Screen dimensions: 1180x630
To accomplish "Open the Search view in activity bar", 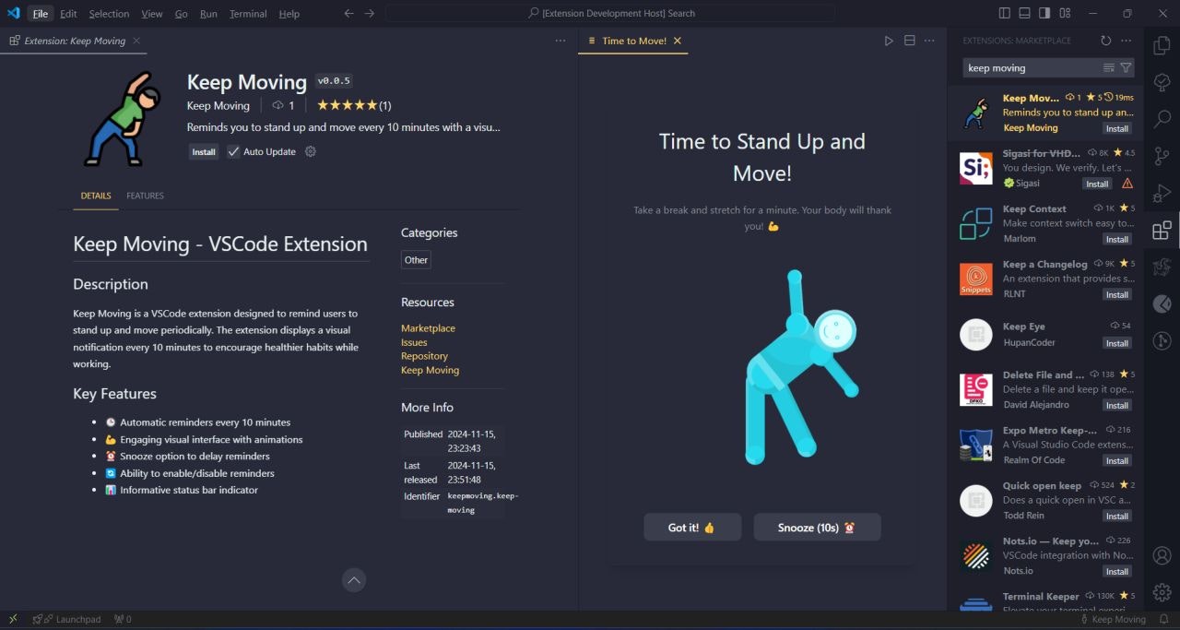I will coord(1162,119).
